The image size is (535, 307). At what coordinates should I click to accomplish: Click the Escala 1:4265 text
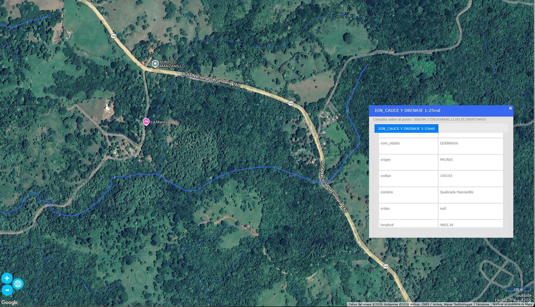click(x=513, y=300)
